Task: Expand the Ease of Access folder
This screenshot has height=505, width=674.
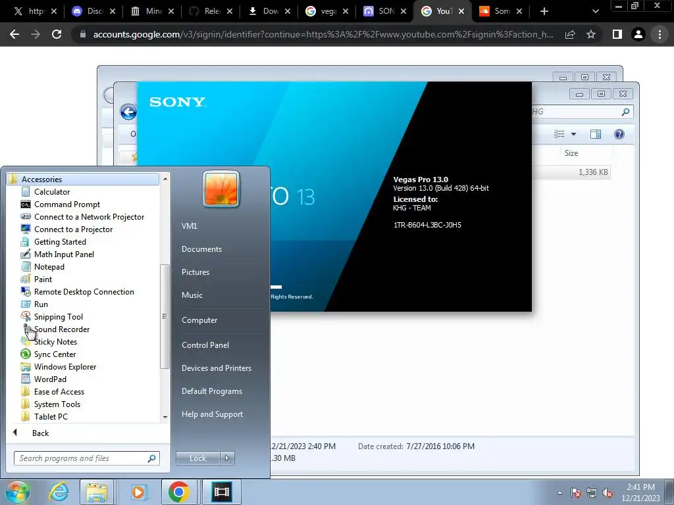Action: (59, 392)
